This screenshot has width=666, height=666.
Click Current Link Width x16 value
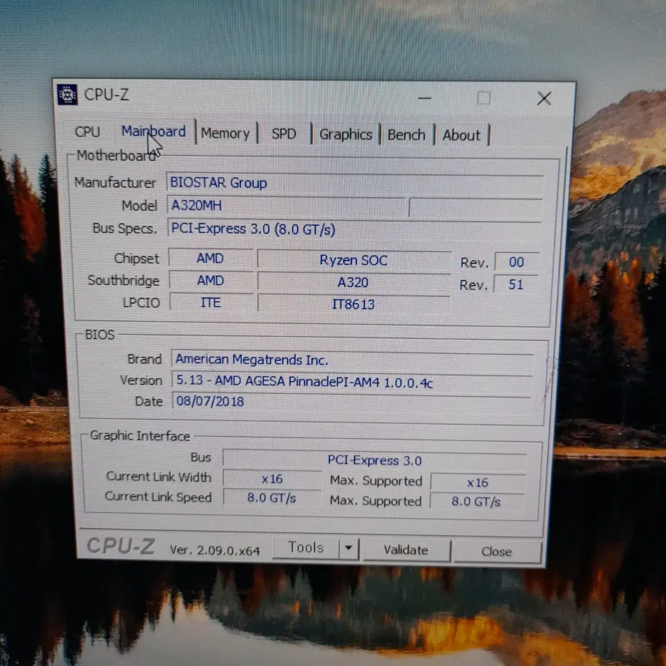[x=272, y=479]
